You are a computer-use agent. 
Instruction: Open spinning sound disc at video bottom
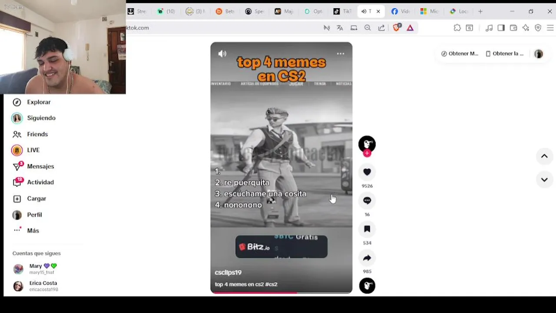[x=367, y=286]
